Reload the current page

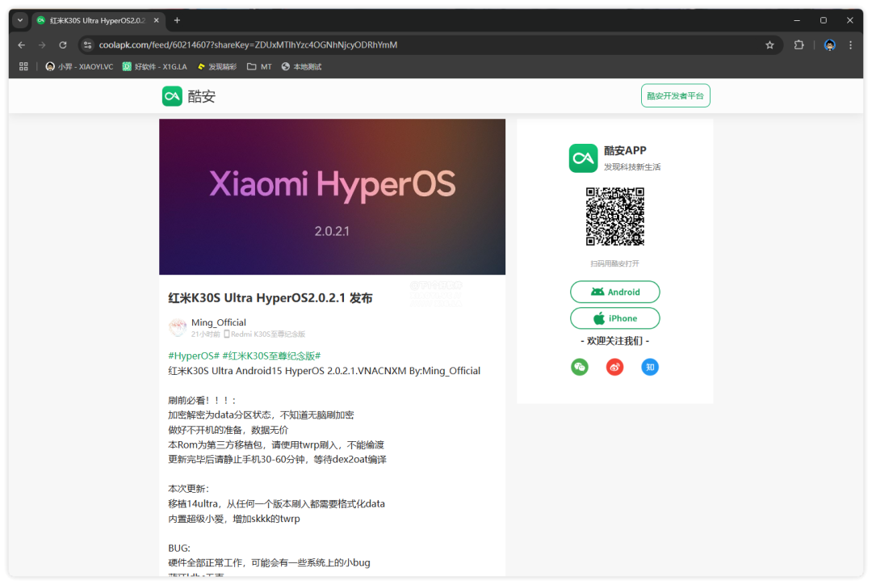(63, 45)
